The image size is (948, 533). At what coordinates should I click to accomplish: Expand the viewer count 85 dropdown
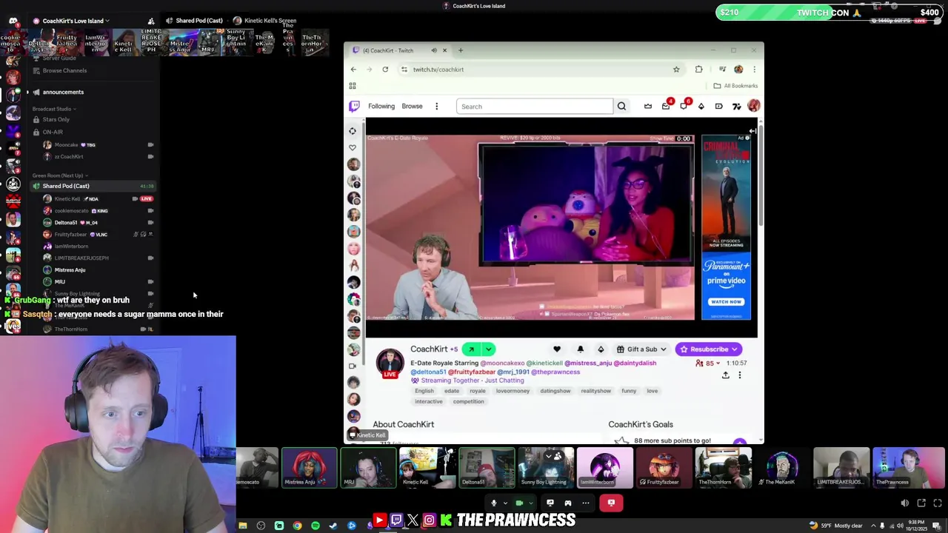[x=708, y=363]
